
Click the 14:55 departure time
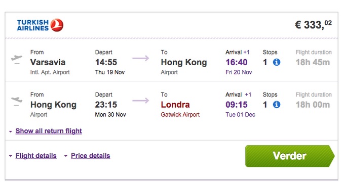(x=106, y=63)
